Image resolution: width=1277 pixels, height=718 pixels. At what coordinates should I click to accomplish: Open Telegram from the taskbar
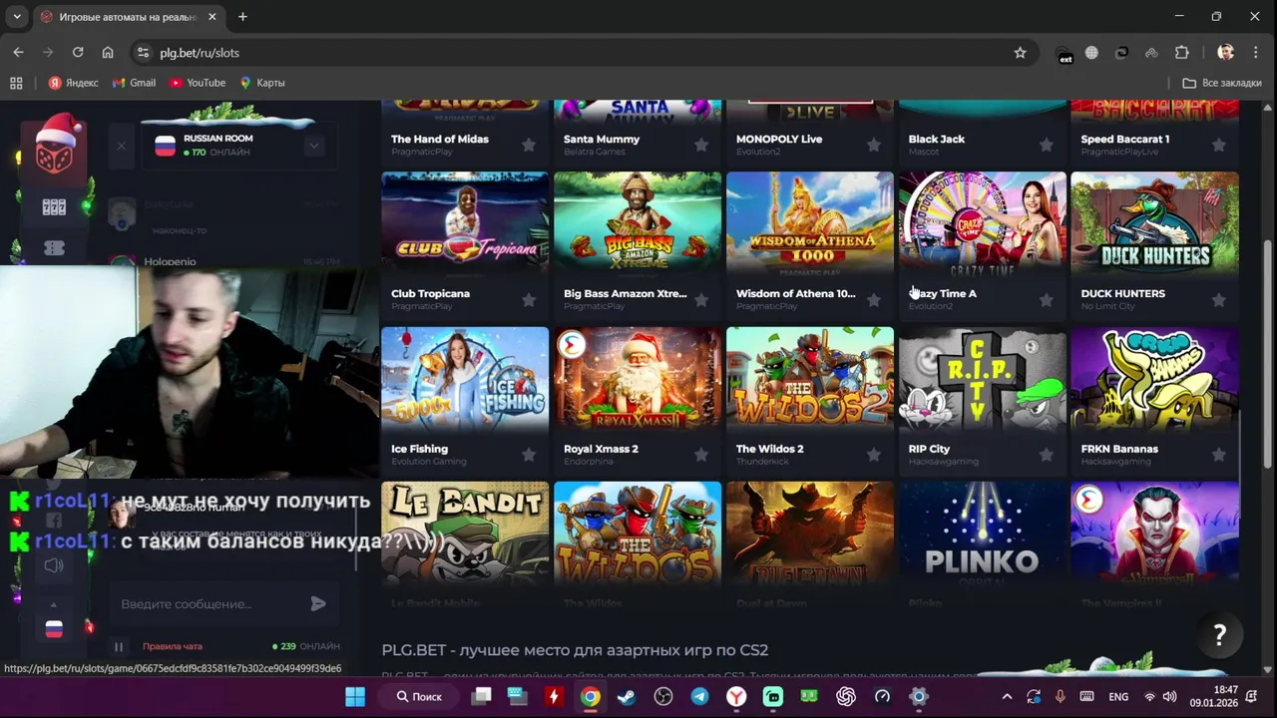coord(699,696)
